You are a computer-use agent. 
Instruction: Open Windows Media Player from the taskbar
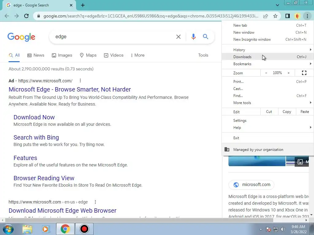point(46,229)
